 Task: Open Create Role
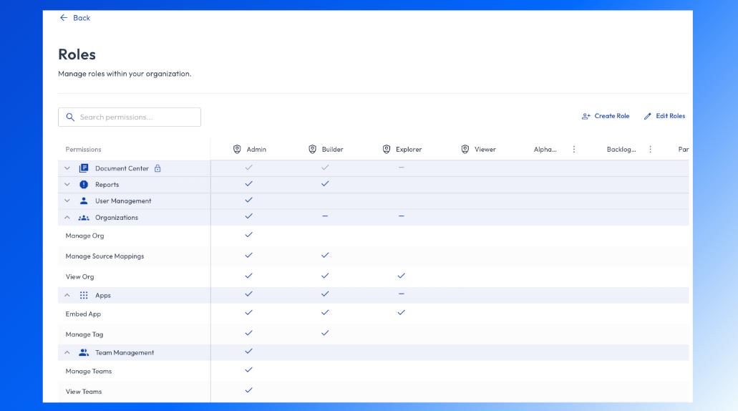606,116
